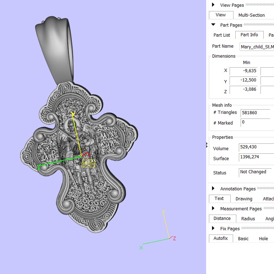
Task: Select the View tab
Action: pyautogui.click(x=221, y=15)
